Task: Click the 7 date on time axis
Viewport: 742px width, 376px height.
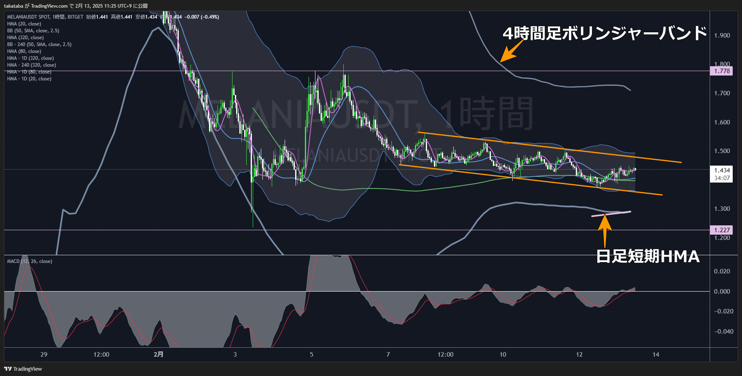Action: [388, 355]
